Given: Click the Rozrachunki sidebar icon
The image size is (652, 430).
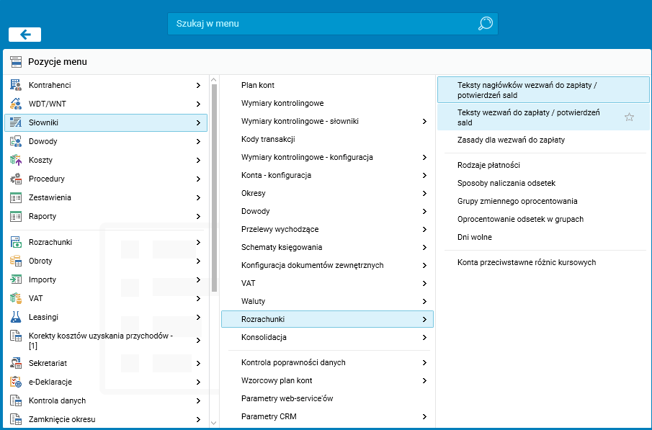Looking at the screenshot, I should [16, 242].
